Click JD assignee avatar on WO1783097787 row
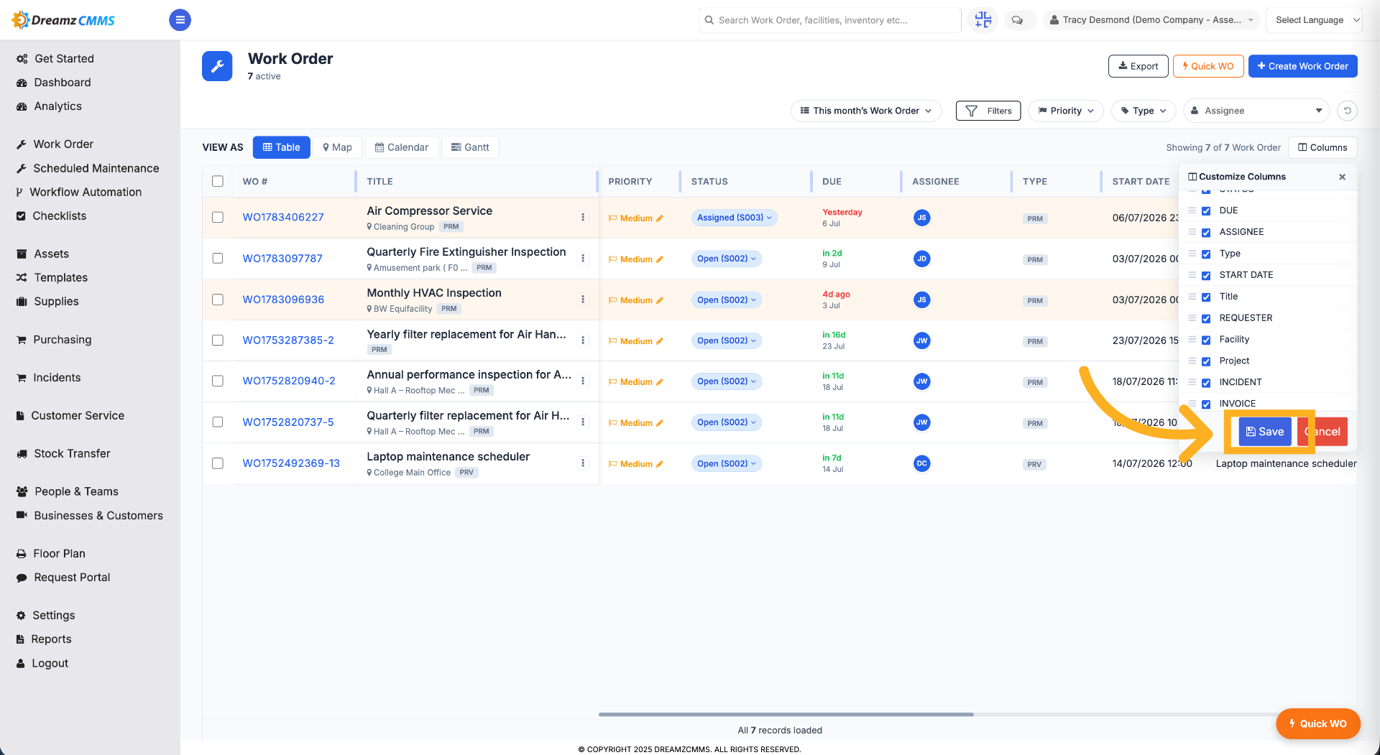The image size is (1380, 755). tap(921, 259)
